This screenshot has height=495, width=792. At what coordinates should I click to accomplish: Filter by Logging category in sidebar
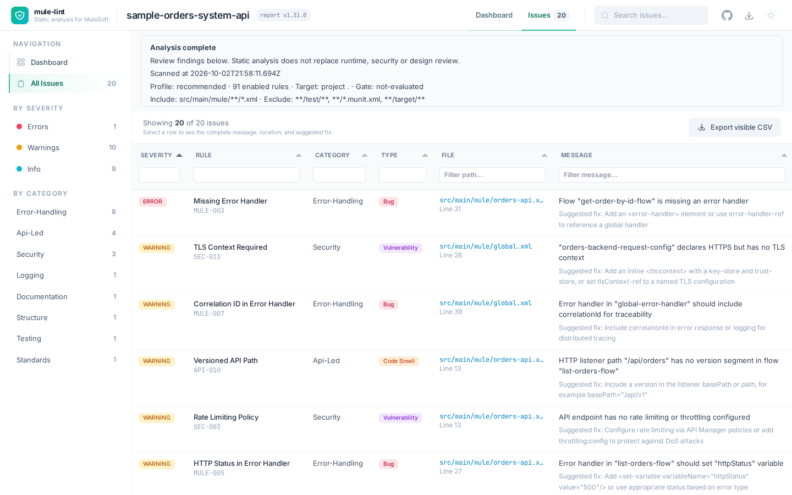(x=66, y=275)
